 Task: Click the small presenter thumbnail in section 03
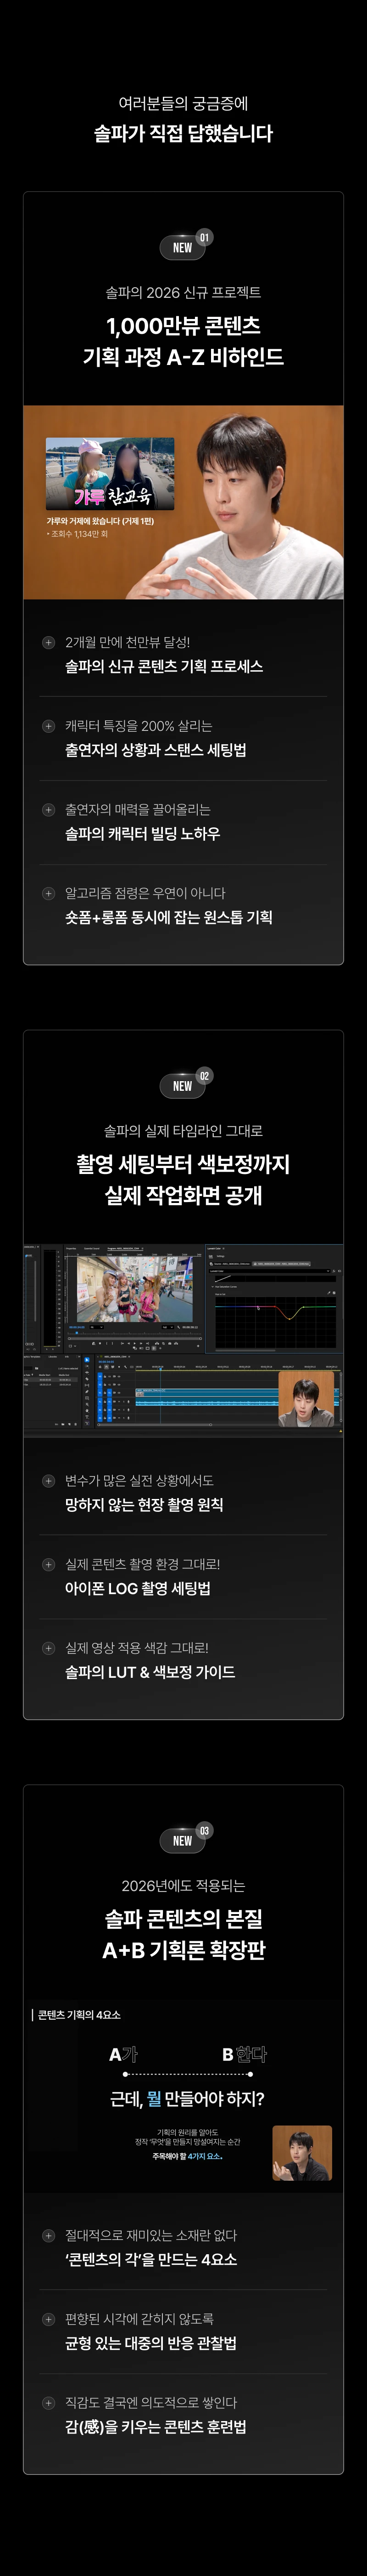(x=302, y=2153)
